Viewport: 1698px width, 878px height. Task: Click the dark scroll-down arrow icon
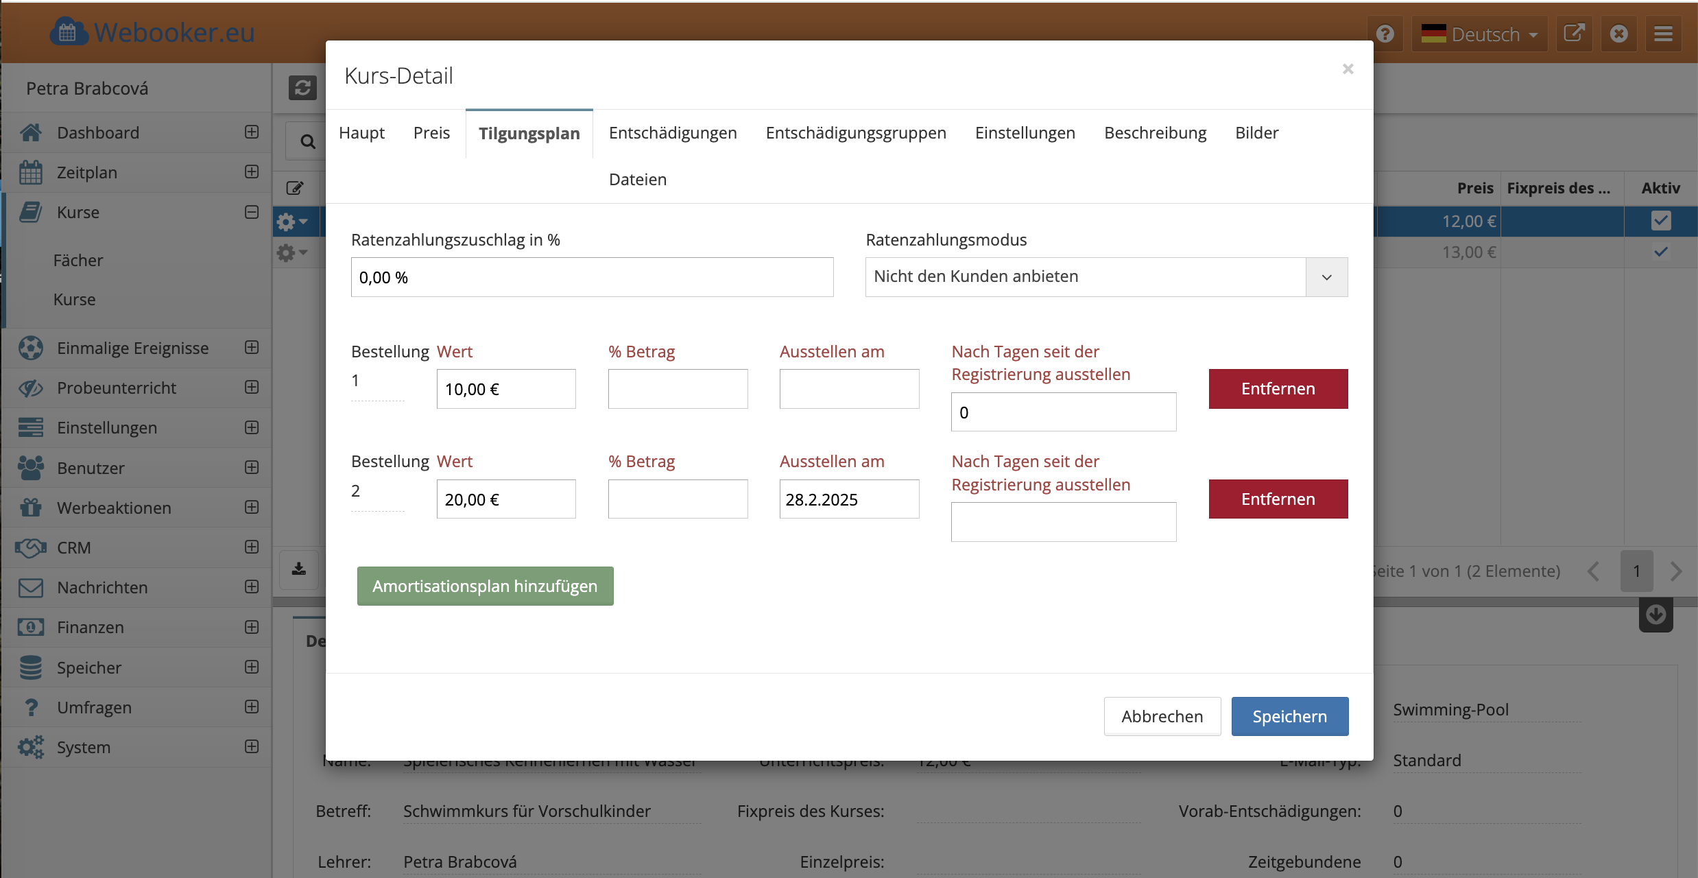coord(1655,614)
